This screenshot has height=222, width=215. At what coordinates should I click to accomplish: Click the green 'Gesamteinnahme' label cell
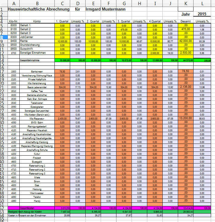point(37,61)
